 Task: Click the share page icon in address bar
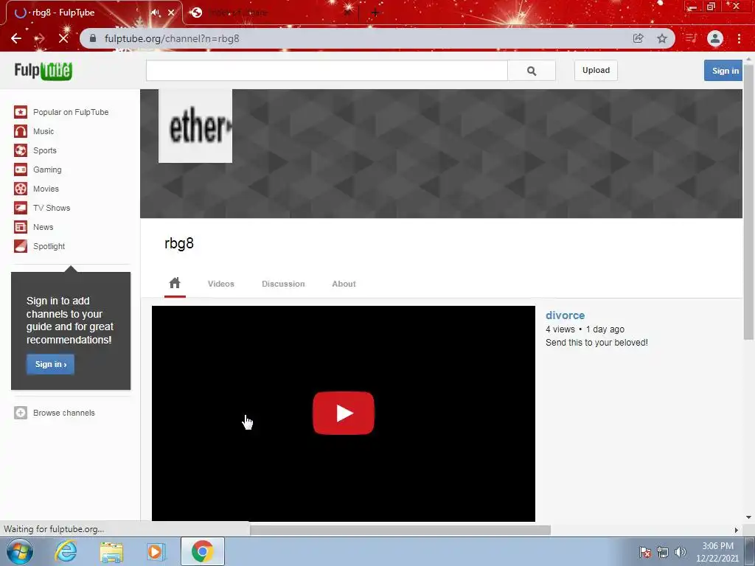tap(639, 38)
